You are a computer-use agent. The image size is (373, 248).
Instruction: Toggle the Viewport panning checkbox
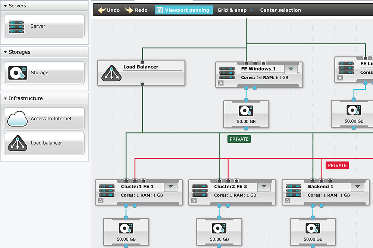[160, 10]
